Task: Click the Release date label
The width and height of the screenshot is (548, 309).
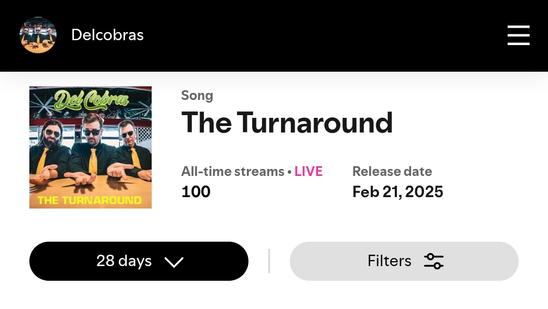Action: click(x=392, y=172)
